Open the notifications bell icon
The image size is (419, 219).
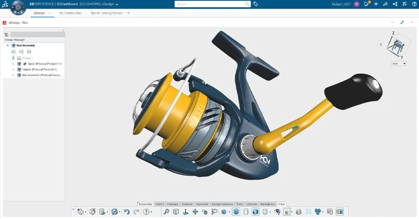point(367,4)
